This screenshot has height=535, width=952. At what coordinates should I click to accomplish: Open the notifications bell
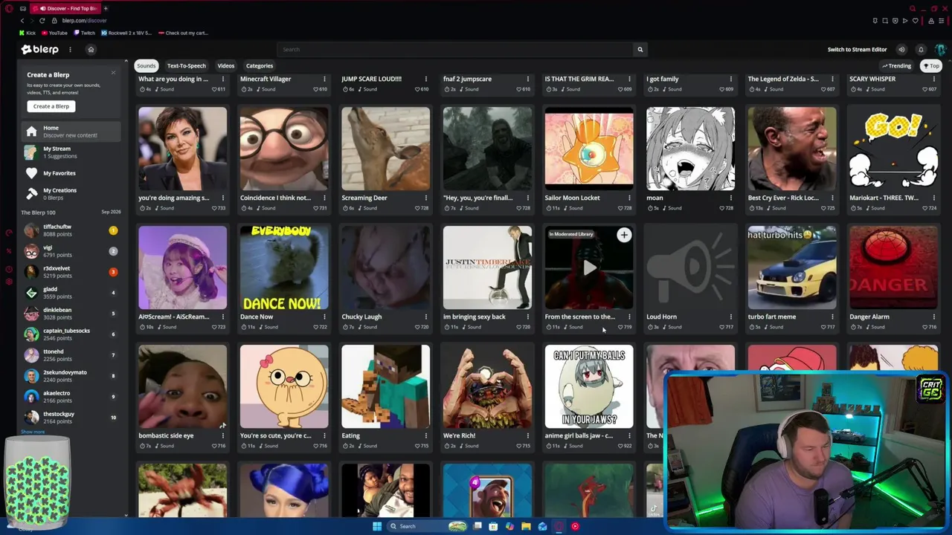(921, 50)
